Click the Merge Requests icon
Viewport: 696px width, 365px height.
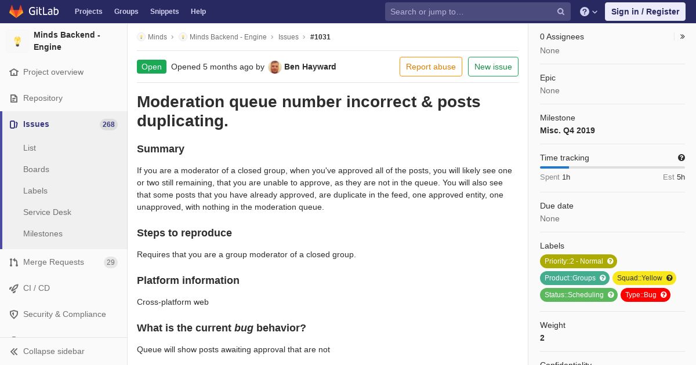(x=14, y=262)
